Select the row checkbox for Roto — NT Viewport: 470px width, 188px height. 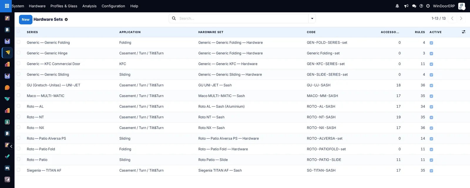tap(19, 117)
